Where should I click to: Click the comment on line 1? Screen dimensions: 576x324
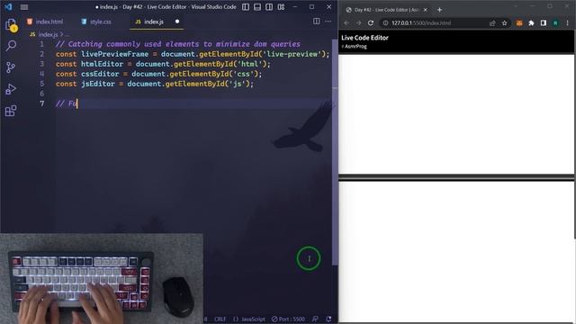[178, 44]
